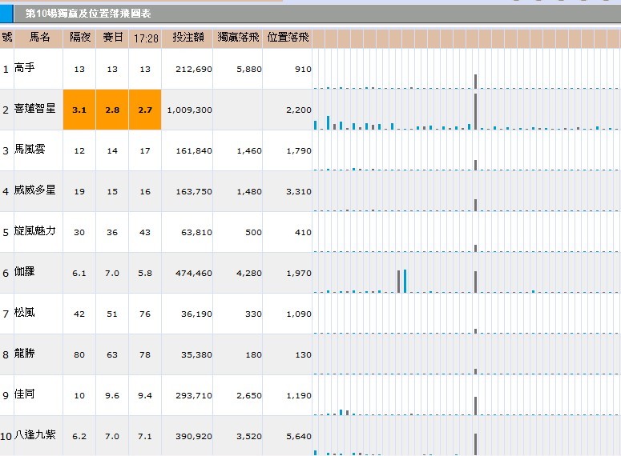Click current odds 76 for 松風

point(145,314)
